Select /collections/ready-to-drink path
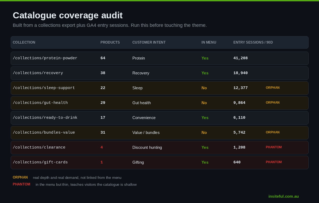The width and height of the screenshot is (319, 203). tap(45, 118)
